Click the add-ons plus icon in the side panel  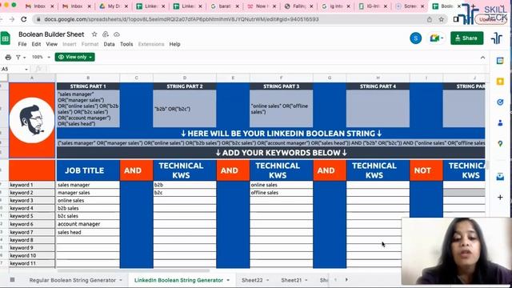pyautogui.click(x=500, y=198)
